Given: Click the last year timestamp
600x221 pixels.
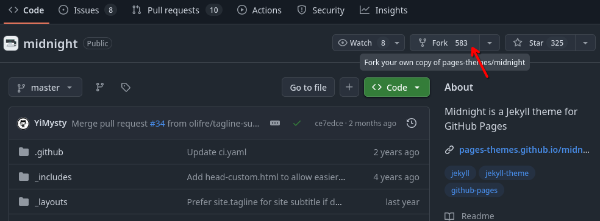Looking at the screenshot, I should [x=402, y=202].
